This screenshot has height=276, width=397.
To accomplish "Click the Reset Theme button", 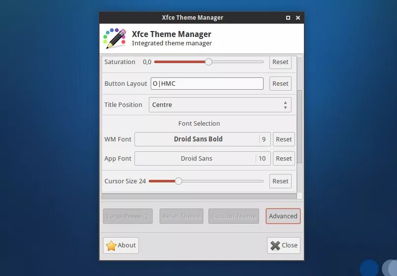I will point(181,216).
